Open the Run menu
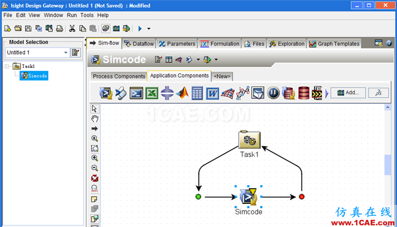397x227 pixels. tap(72, 15)
